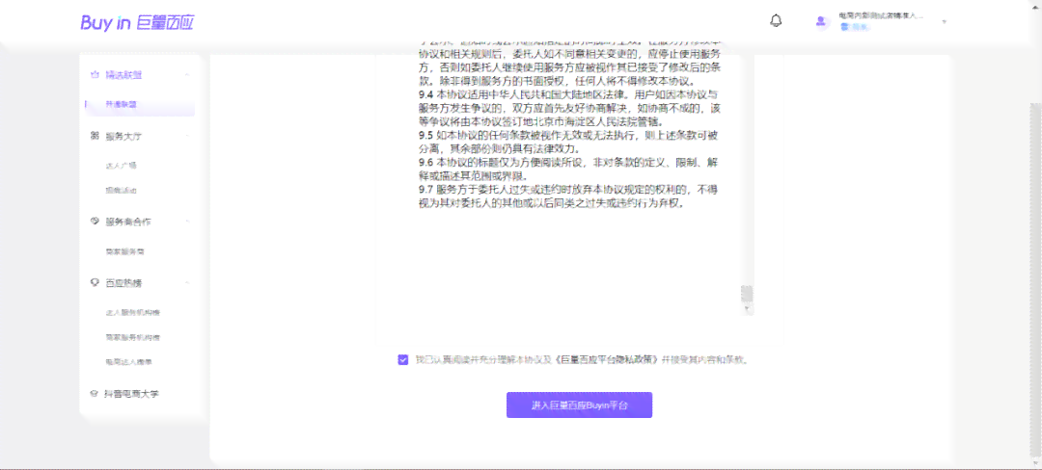Click the 服务商合作 icon in sidebar
Screen dimensions: 1042x470
(x=95, y=221)
